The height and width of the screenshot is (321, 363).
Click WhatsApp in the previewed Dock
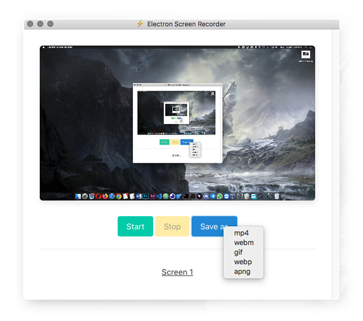click(x=220, y=196)
